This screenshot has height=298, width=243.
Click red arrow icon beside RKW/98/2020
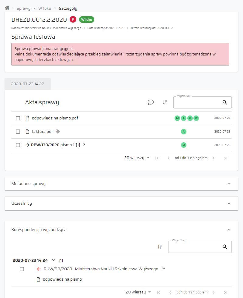(39, 269)
